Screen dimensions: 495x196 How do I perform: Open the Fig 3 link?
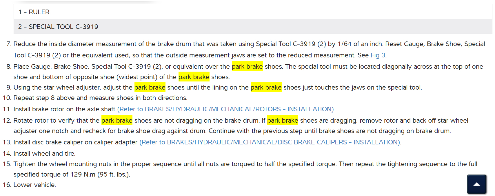click(378, 55)
